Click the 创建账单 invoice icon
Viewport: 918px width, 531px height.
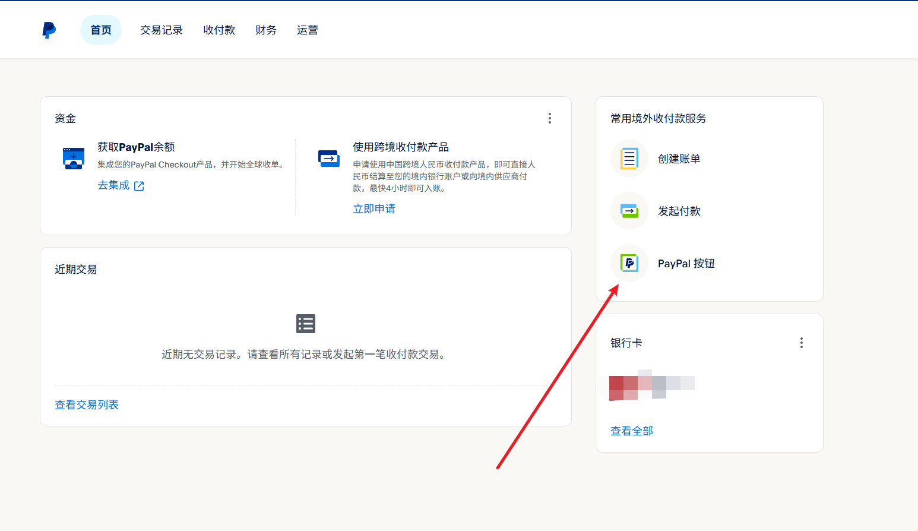pos(629,159)
